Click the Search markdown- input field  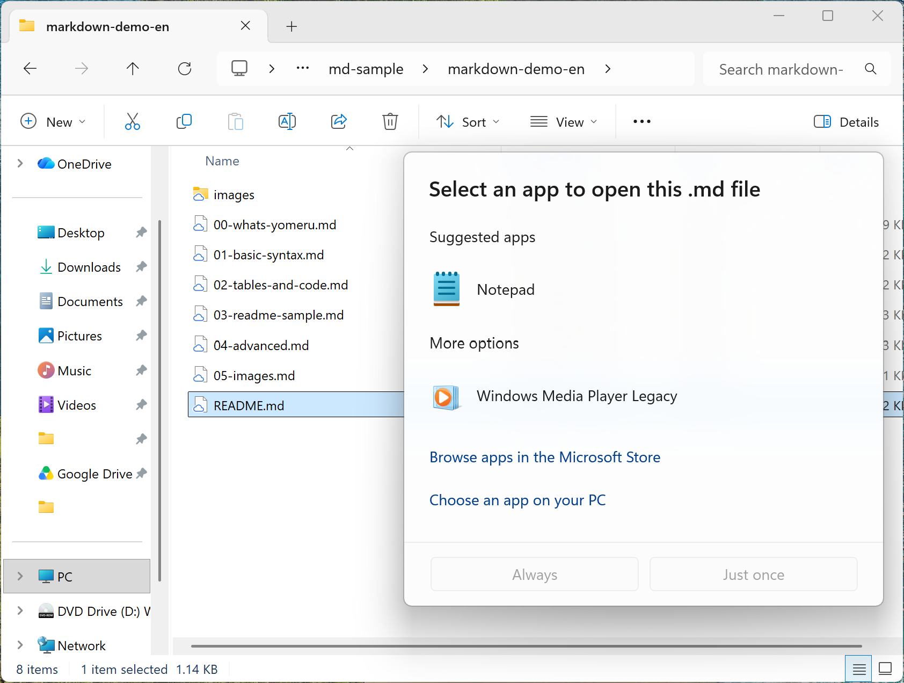[x=782, y=69]
